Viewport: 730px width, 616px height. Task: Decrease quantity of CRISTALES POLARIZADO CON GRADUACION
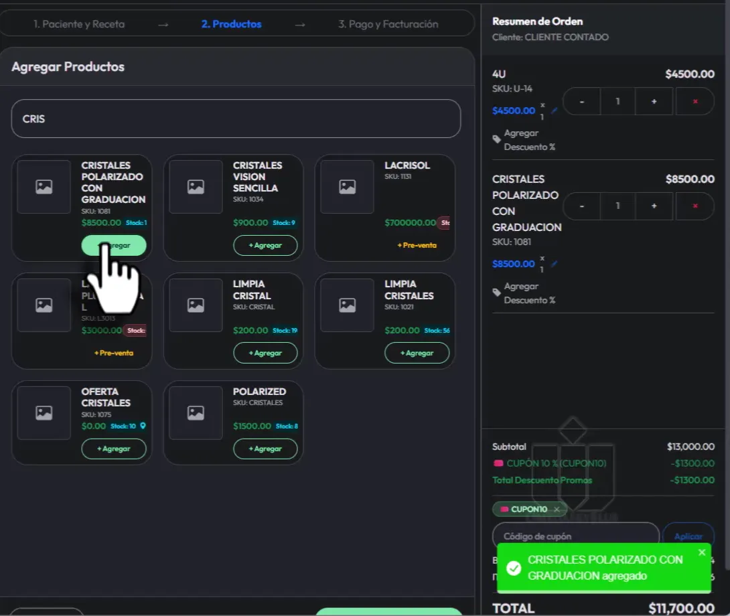click(581, 206)
